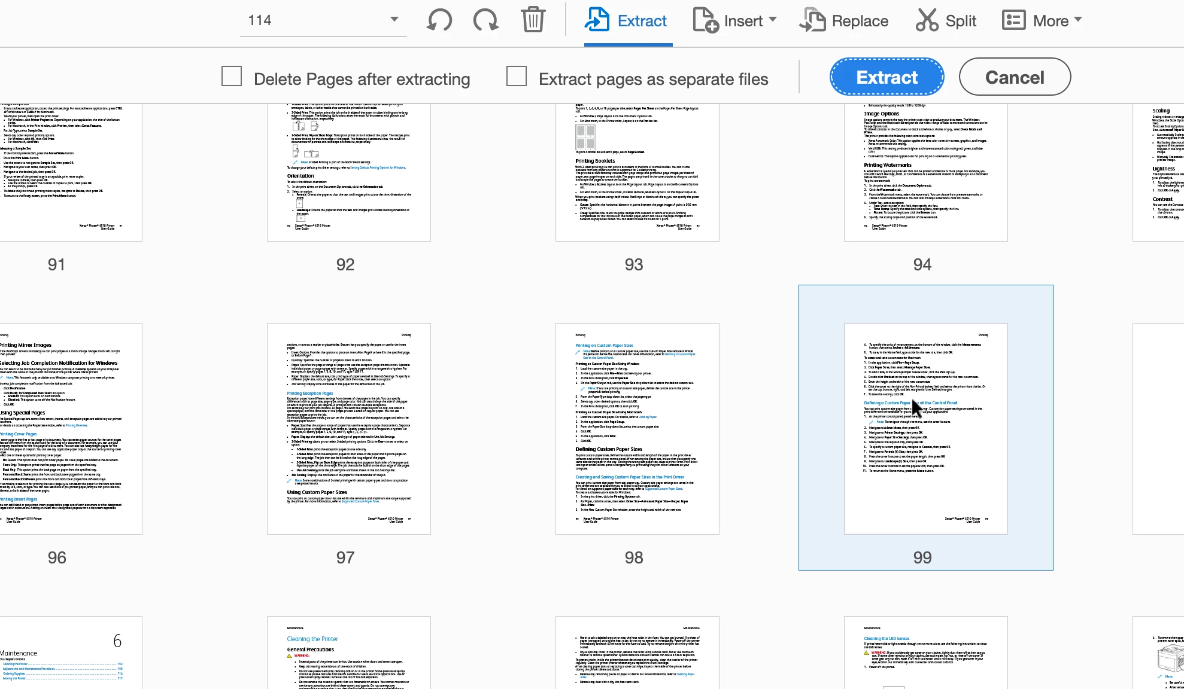The height and width of the screenshot is (689, 1184).
Task: Expand the More dropdown arrow
Action: [1078, 19]
